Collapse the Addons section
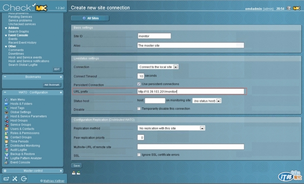The height and width of the screenshot is (184, 304). tap(6, 28)
